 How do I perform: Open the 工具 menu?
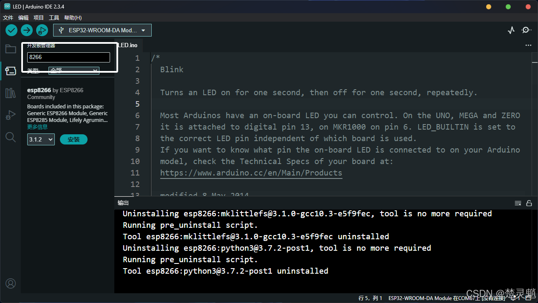54,17
